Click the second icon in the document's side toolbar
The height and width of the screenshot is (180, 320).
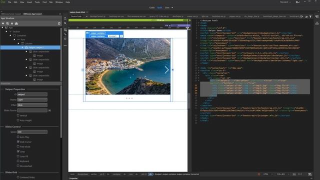(x=65, y=23)
